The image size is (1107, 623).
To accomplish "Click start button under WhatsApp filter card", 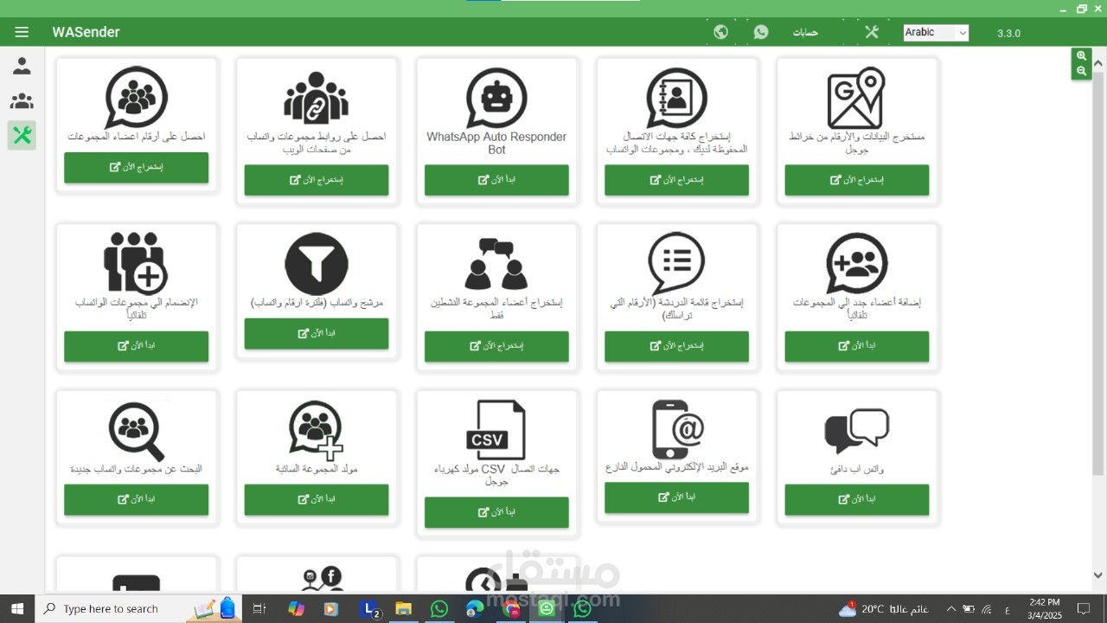I will pyautogui.click(x=317, y=333).
